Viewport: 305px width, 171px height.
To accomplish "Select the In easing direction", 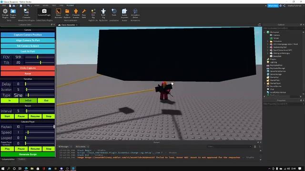I will [10, 100].
